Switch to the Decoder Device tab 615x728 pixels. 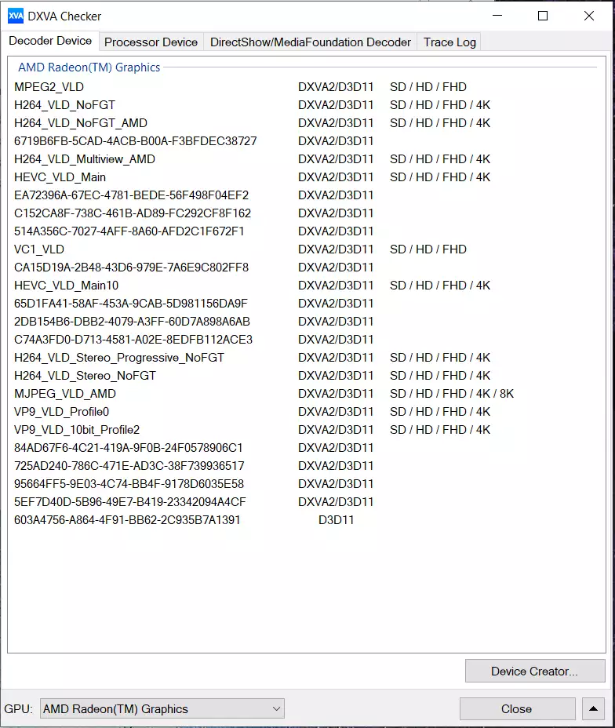click(50, 42)
